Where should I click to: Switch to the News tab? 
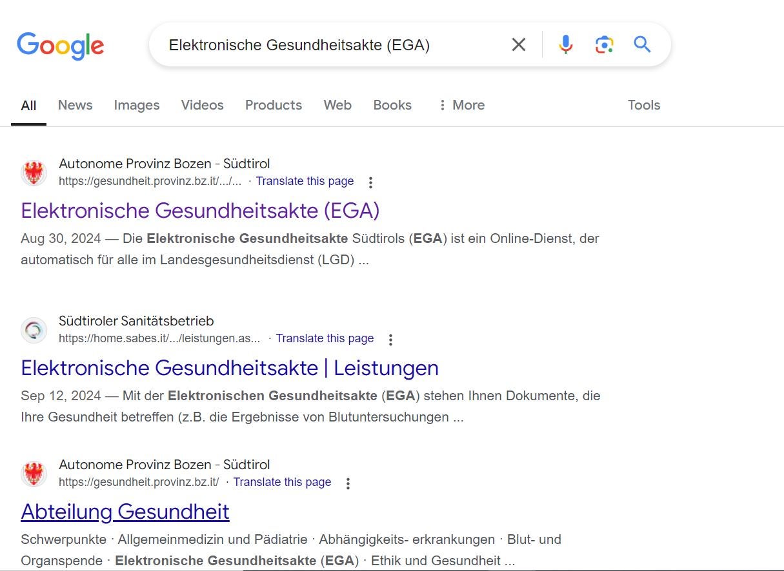75,105
